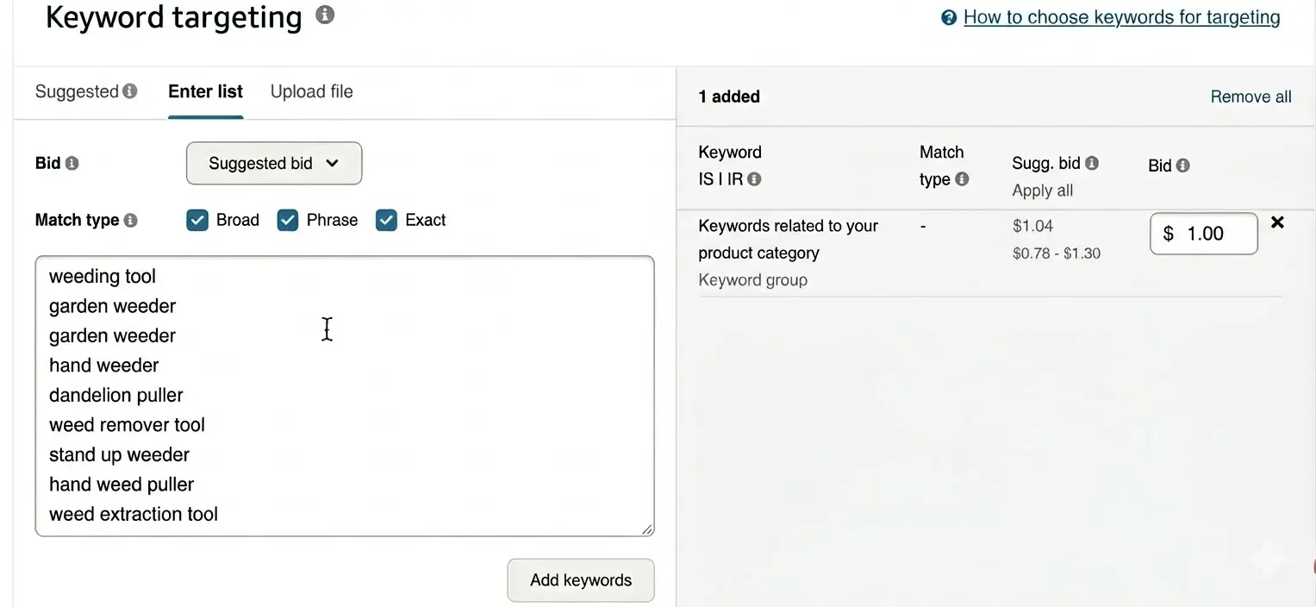Screen dimensions: 1316x607
Task: Switch to the Upload file tab
Action: pyautogui.click(x=311, y=91)
